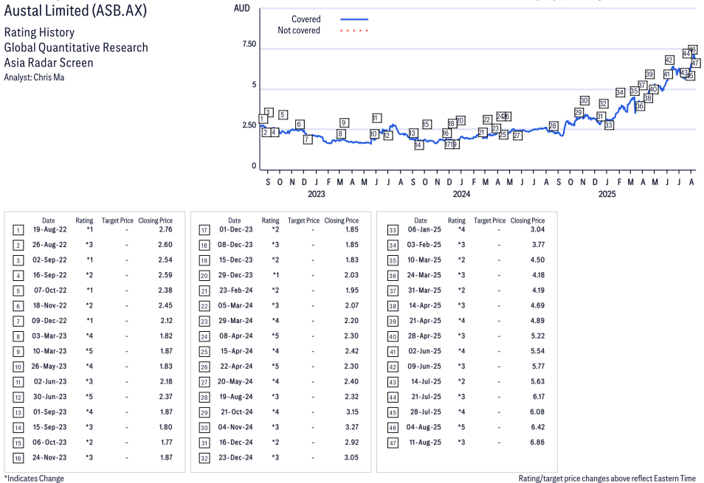The width and height of the screenshot is (704, 483).
Task: Click chart marker 6 on the price line
Action: (x=300, y=125)
